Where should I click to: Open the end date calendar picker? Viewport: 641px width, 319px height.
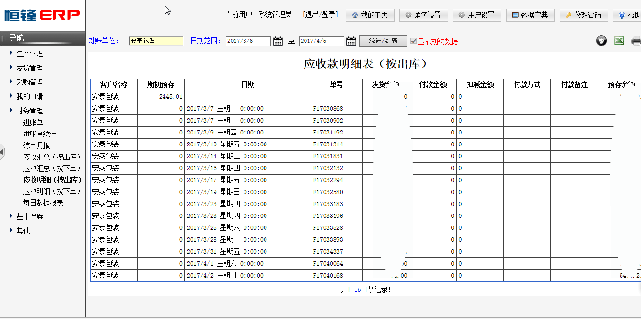pyautogui.click(x=351, y=41)
